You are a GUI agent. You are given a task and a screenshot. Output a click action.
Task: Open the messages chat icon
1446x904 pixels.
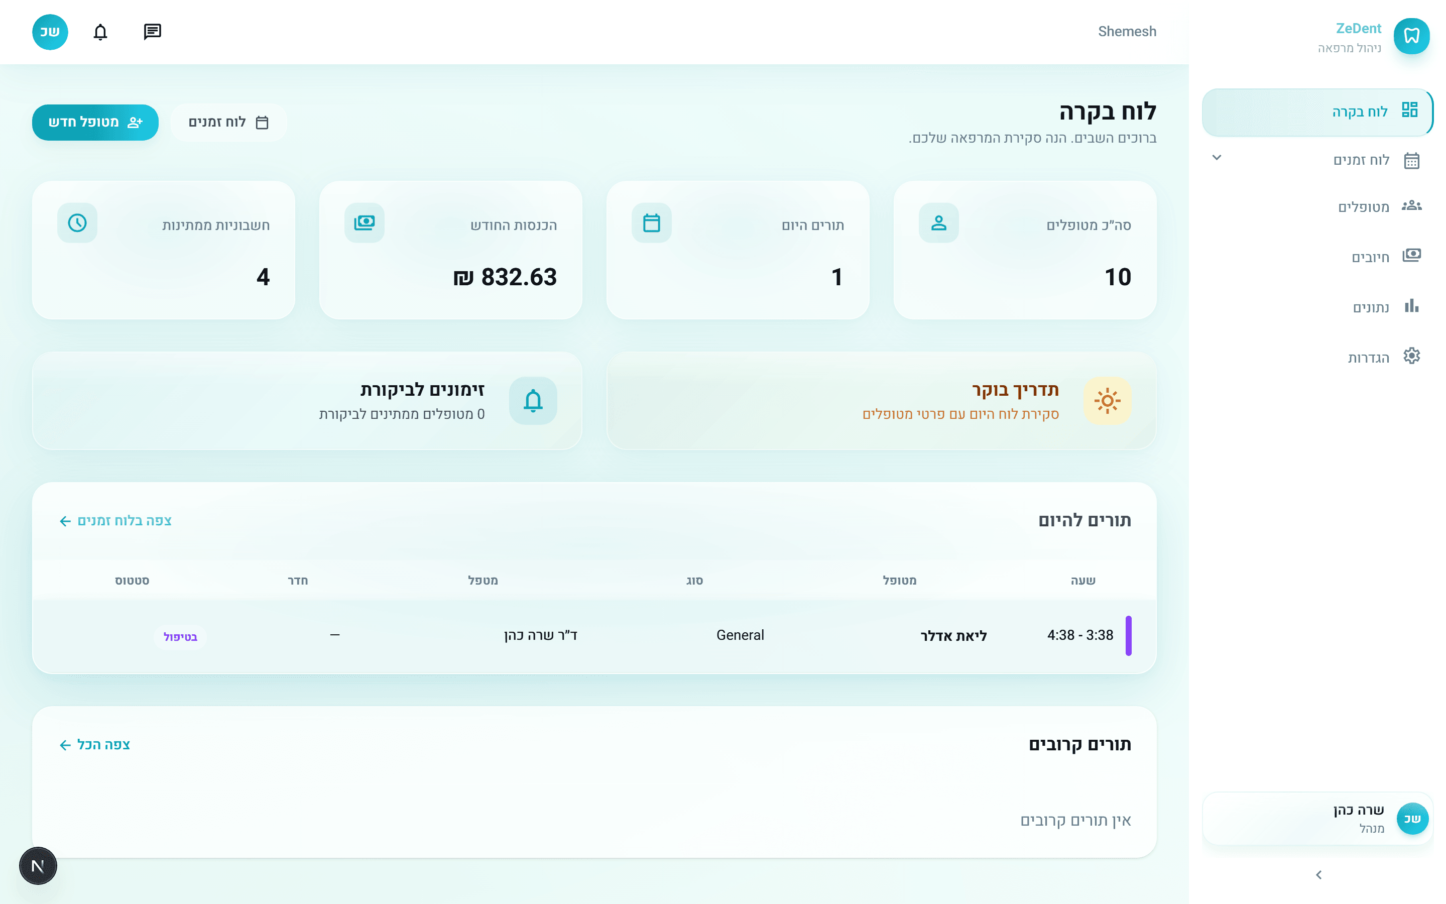click(x=152, y=32)
